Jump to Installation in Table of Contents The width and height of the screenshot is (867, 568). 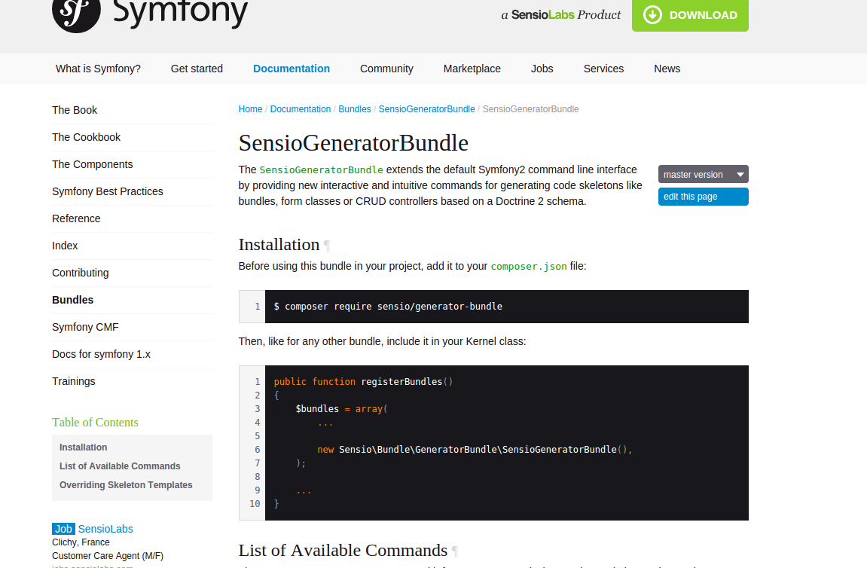(84, 447)
